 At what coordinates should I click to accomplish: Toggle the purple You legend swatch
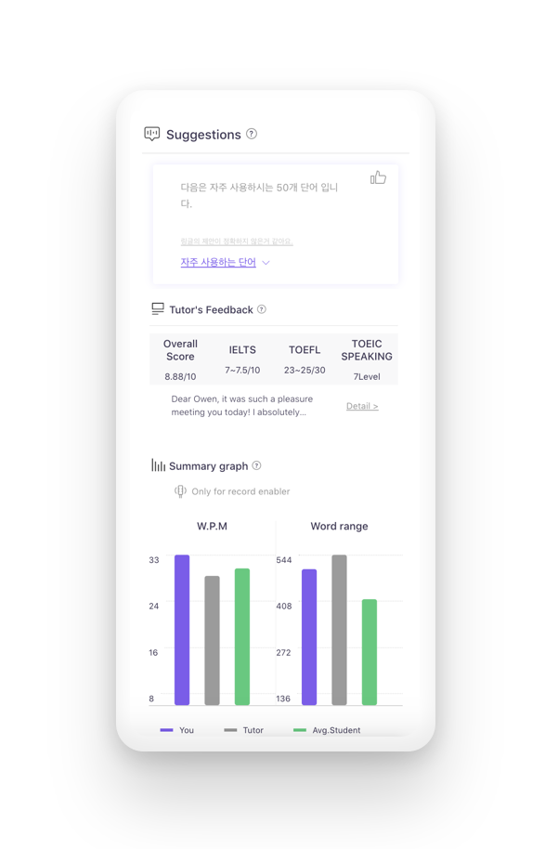pyautogui.click(x=167, y=730)
